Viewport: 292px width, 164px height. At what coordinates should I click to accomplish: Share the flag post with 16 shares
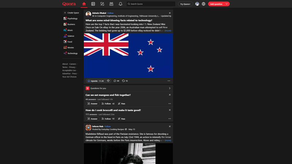tap(125, 81)
